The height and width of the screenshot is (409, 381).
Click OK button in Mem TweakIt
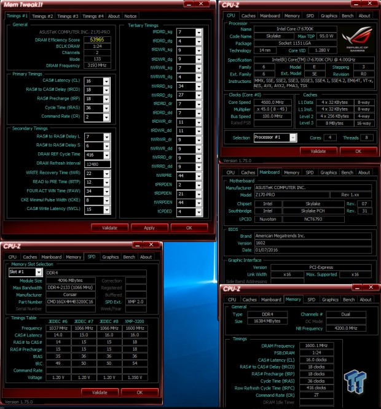pos(189,228)
